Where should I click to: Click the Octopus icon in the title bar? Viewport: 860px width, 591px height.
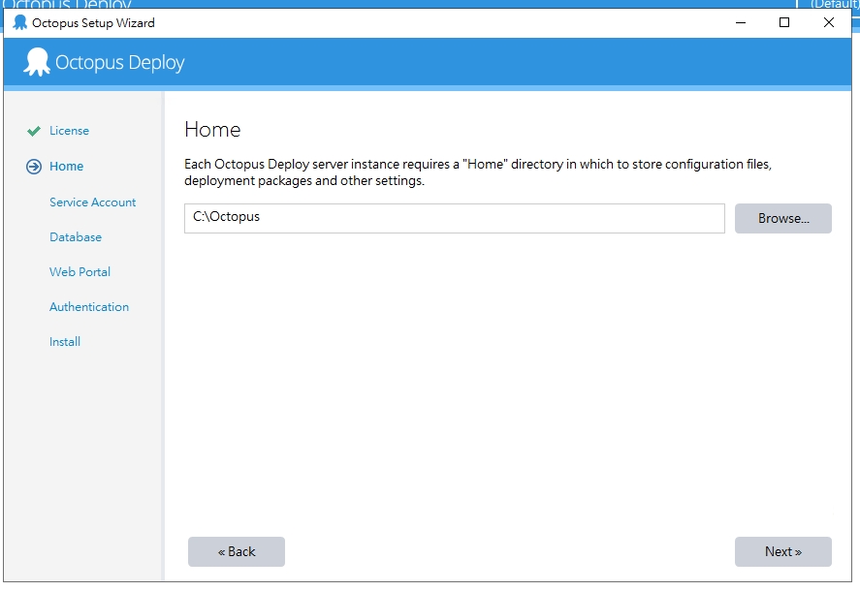tap(20, 22)
